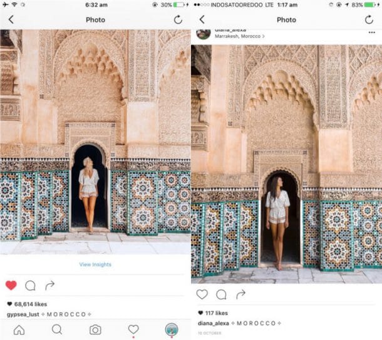Go back from the right Photo screen
This screenshot has height=340, width=382.
(x=202, y=19)
